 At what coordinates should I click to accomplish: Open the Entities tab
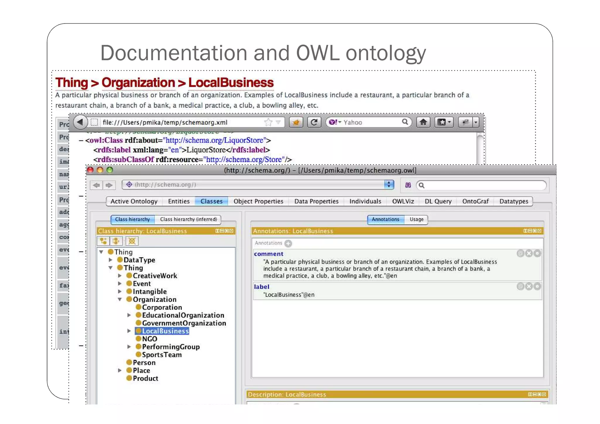[179, 201]
